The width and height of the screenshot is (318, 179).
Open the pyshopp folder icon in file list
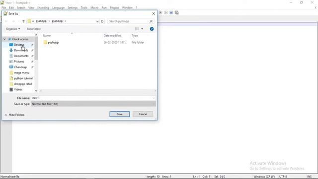click(x=45, y=42)
